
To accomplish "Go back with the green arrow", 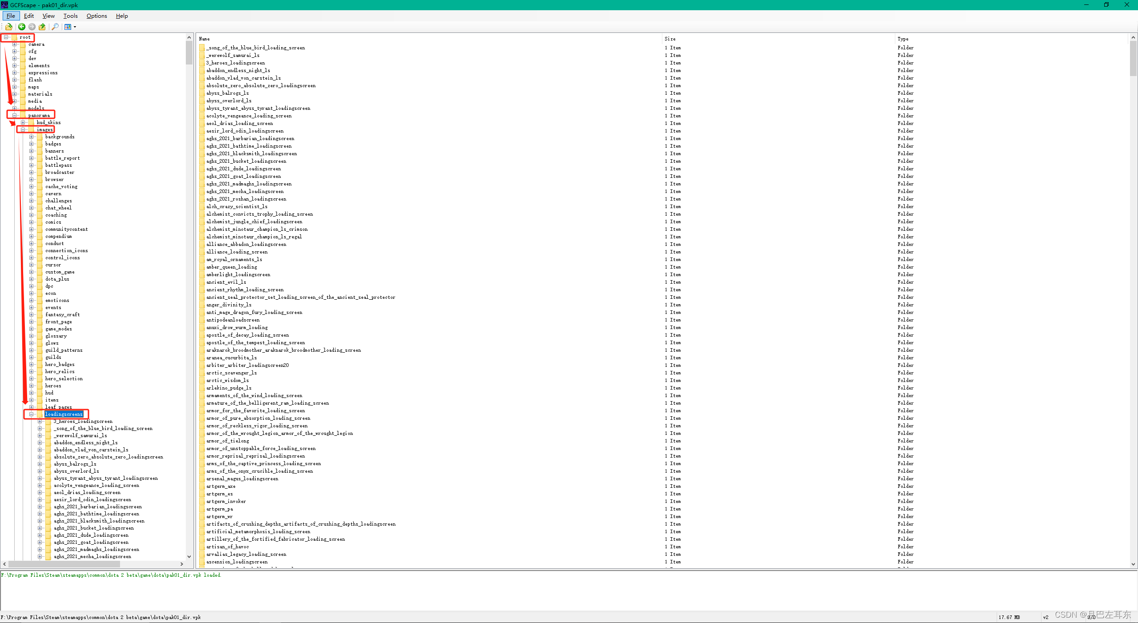I will (x=21, y=27).
